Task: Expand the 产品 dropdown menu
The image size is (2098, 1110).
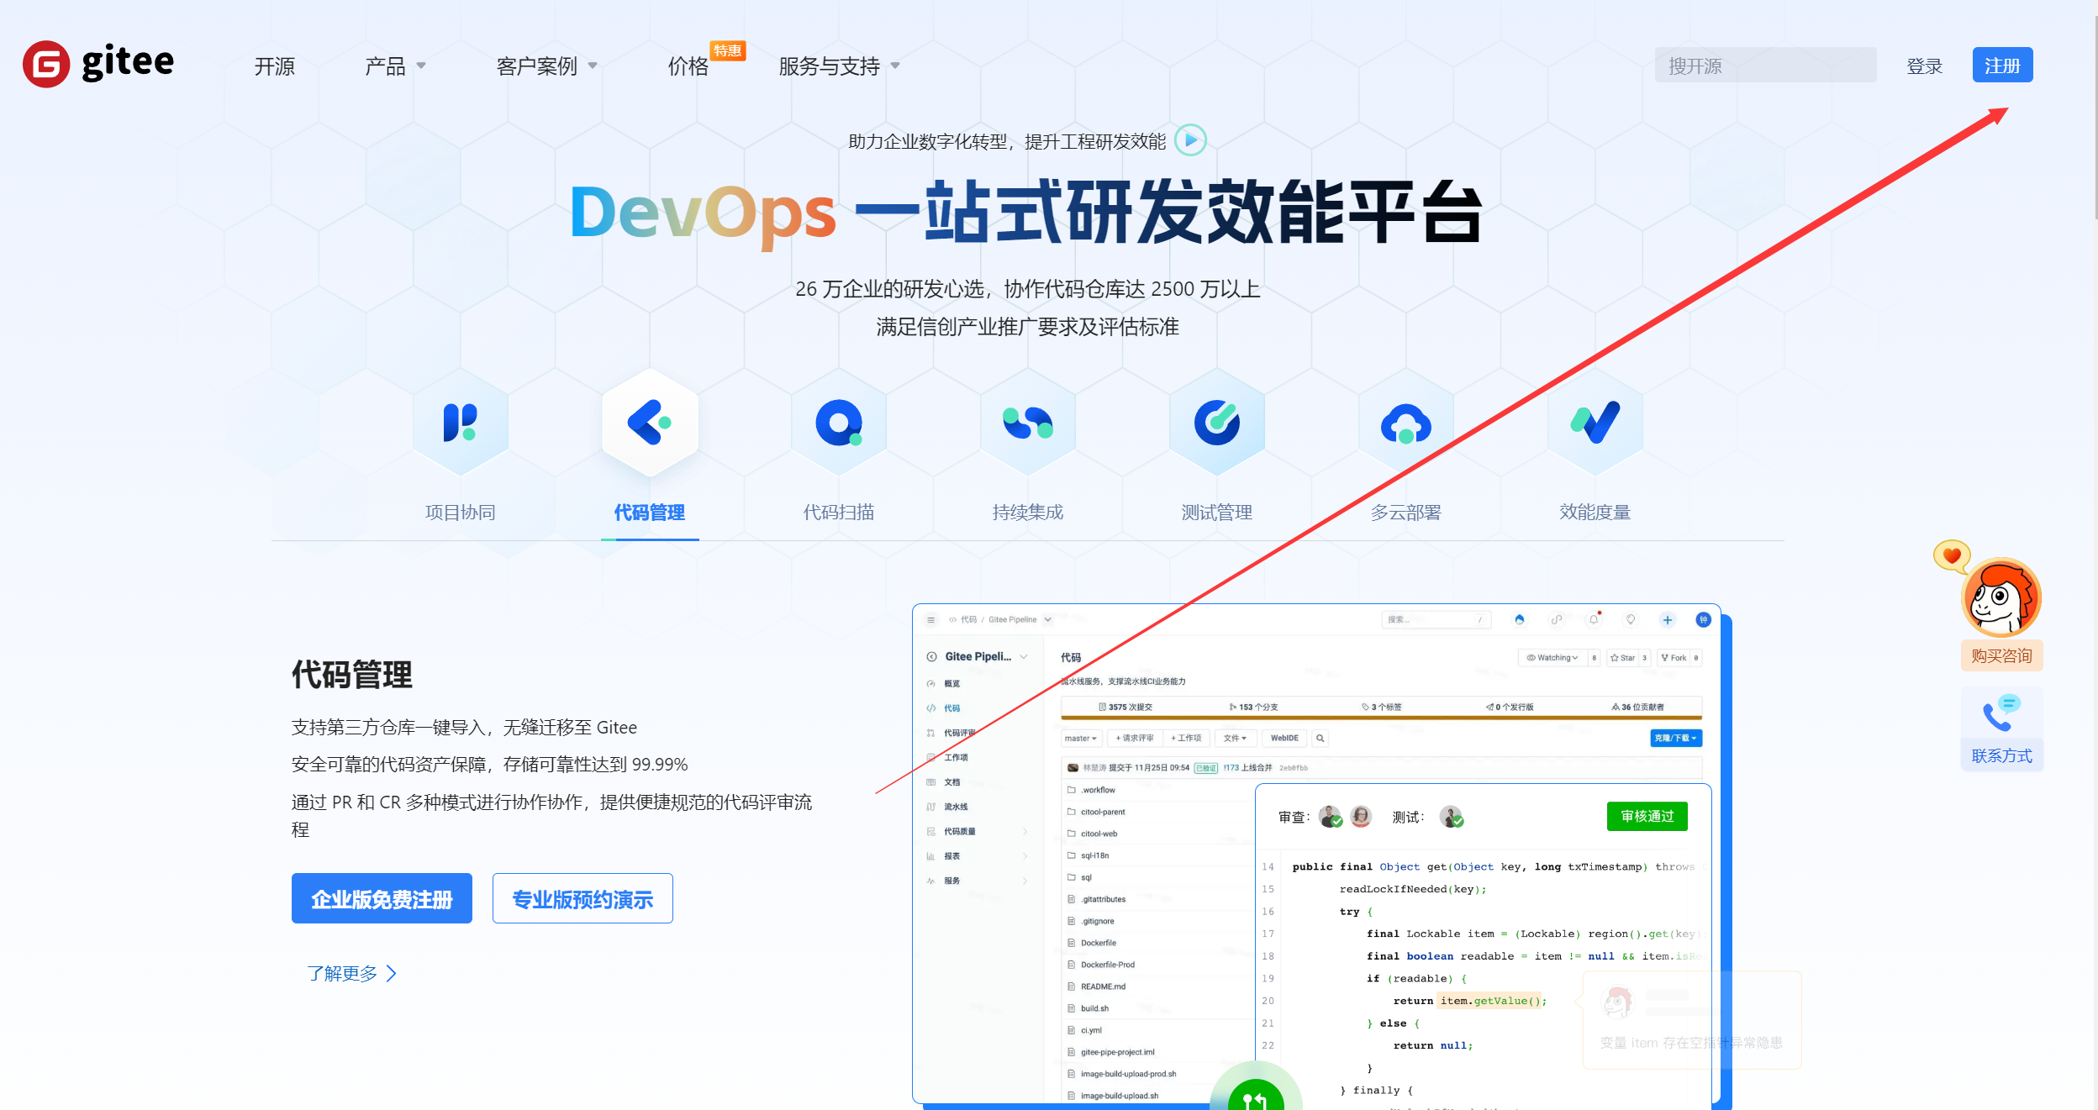Action: coord(396,66)
